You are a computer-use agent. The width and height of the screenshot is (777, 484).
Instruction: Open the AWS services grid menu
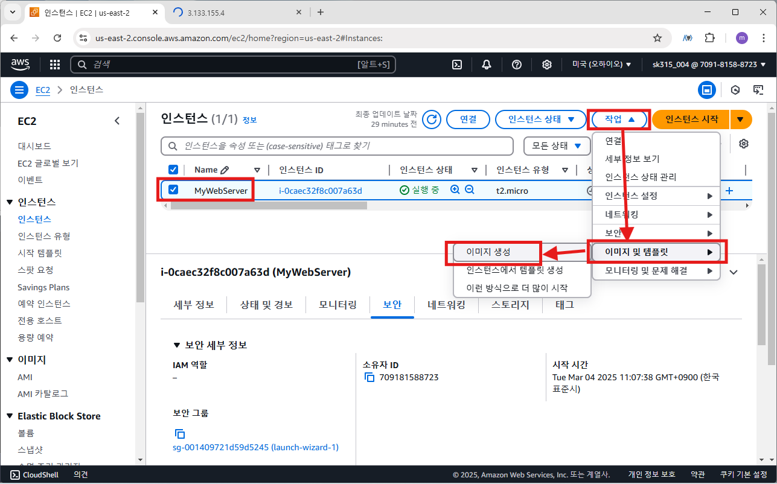[x=54, y=65]
